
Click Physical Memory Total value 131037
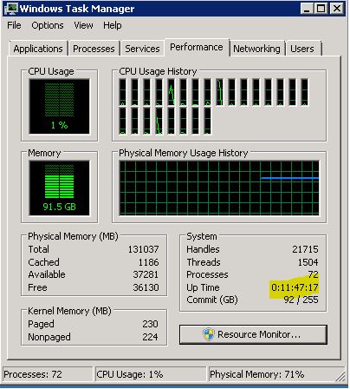pos(143,249)
